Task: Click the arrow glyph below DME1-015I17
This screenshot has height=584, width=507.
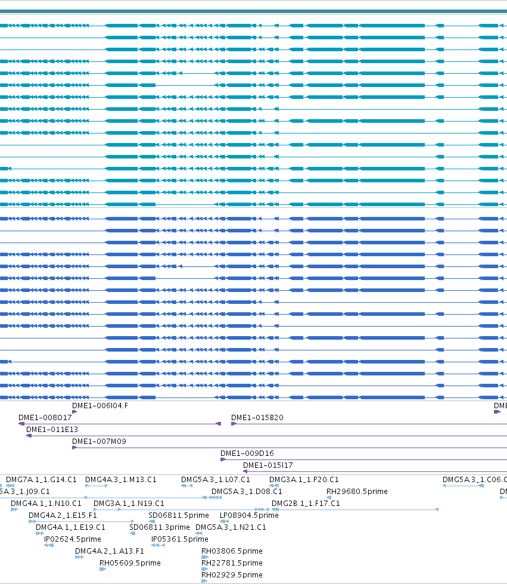Action: (245, 471)
